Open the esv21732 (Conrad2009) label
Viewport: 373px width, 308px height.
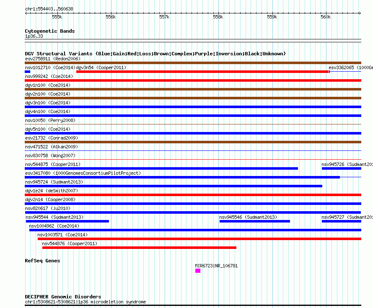point(52,138)
